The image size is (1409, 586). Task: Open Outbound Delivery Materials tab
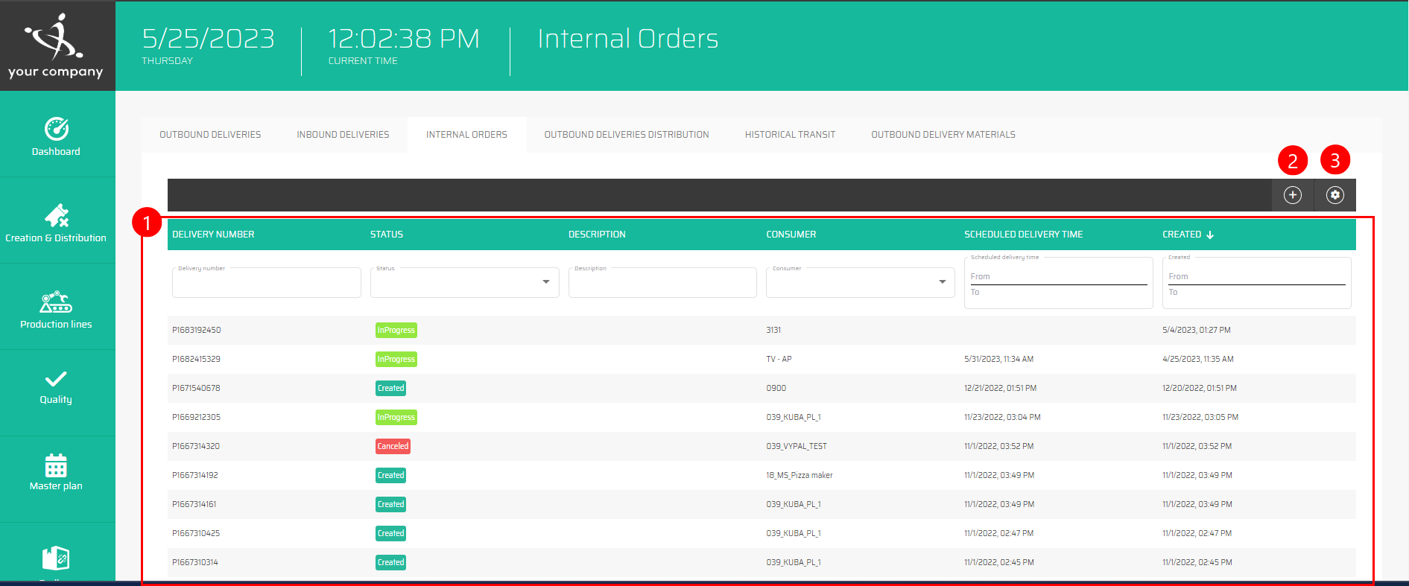click(943, 135)
